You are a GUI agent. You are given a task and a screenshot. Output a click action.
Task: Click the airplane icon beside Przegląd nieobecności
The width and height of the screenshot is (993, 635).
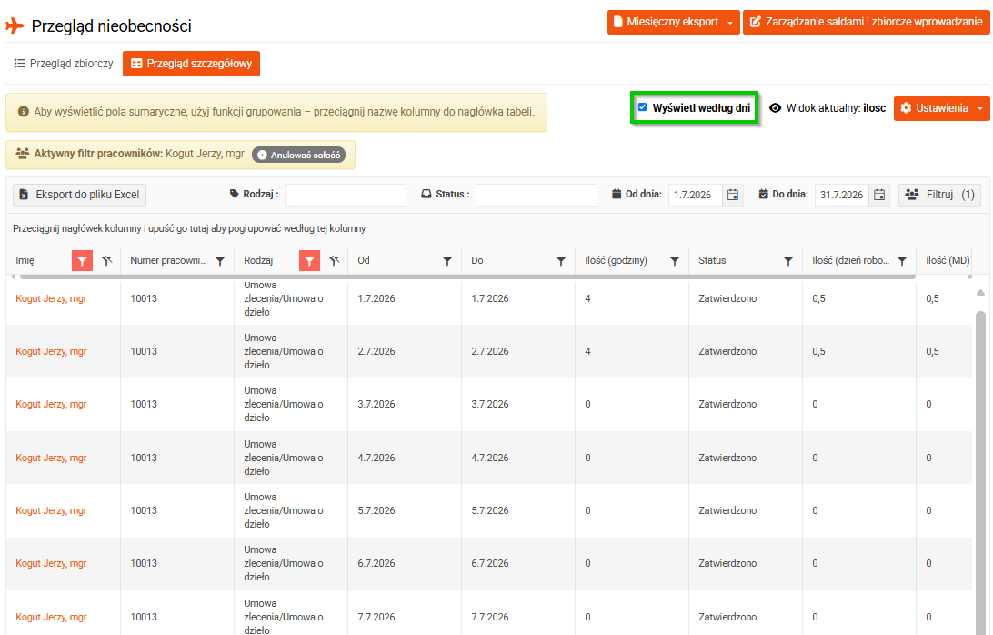(15, 26)
